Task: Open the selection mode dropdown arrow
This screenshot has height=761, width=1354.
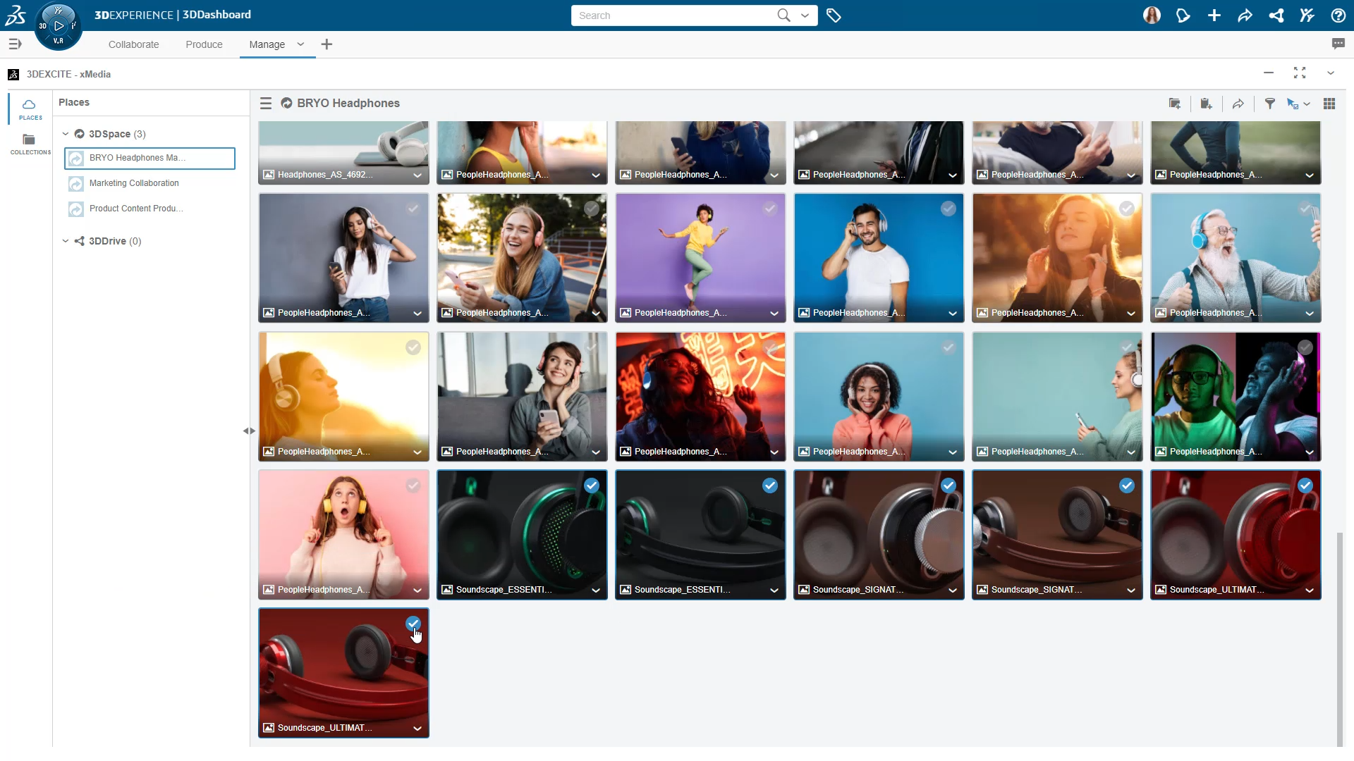Action: [x=1307, y=104]
